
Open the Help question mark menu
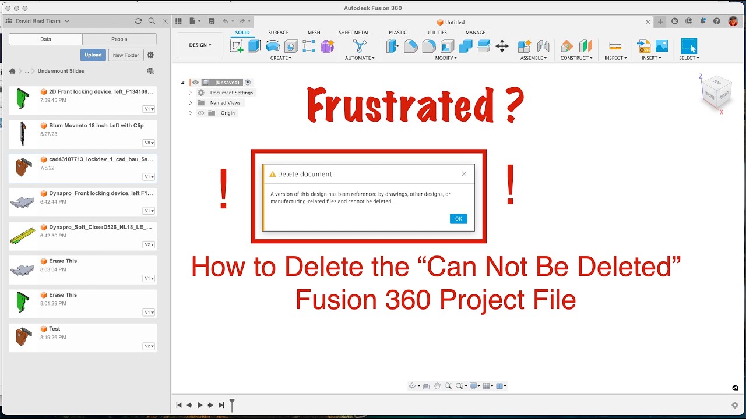(717, 22)
